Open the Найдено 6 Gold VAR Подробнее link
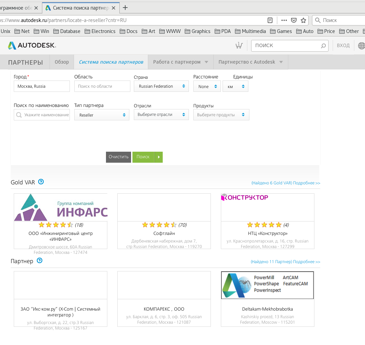 click(286, 183)
